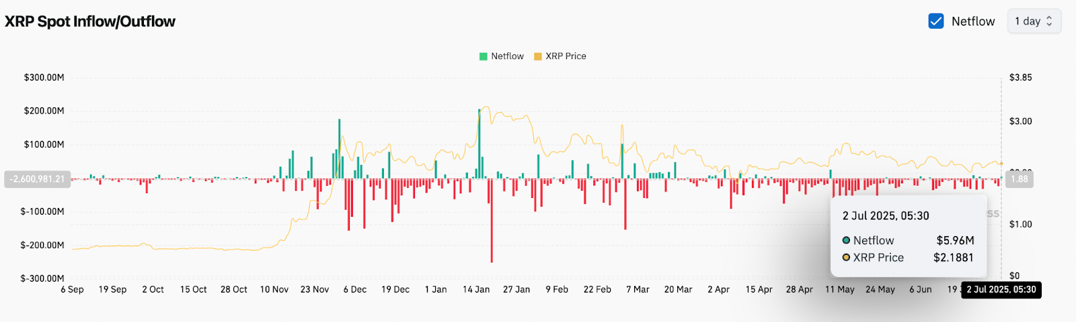Viewport: 1076px width, 322px height.
Task: Click the green Netflow legend swatch
Action: pyautogui.click(x=483, y=56)
